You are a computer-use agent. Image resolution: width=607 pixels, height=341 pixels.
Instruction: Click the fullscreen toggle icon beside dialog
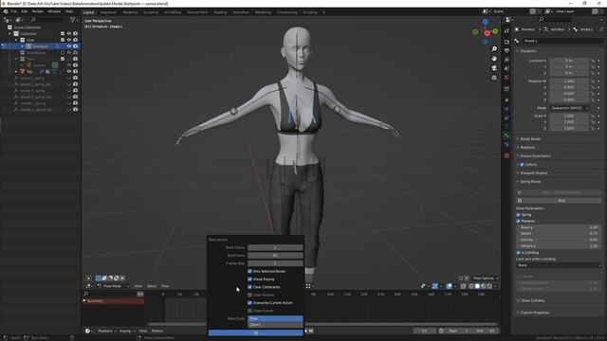pyautogui.click(x=308, y=286)
